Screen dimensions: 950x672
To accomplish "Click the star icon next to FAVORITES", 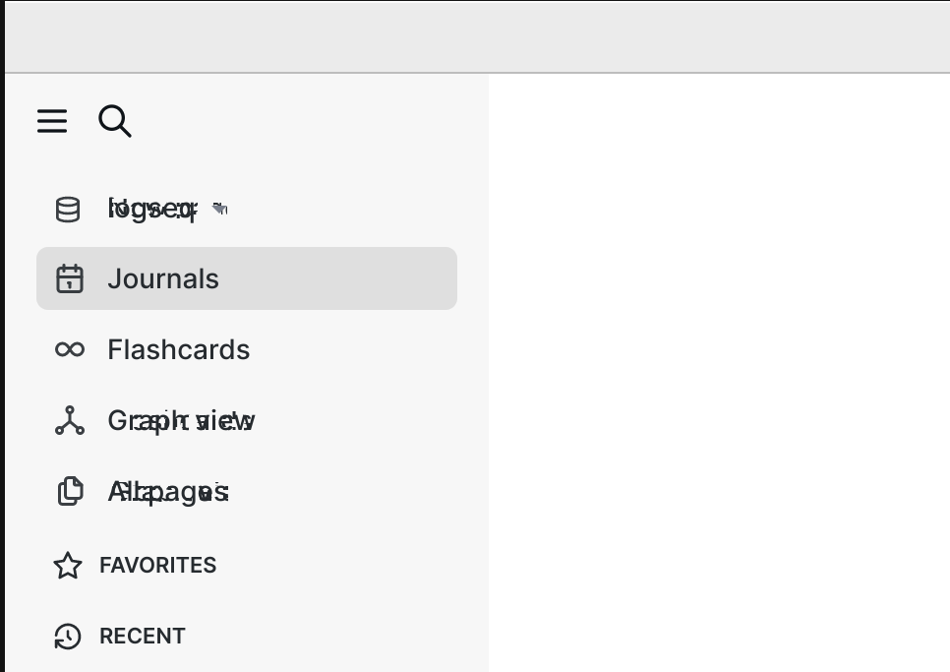I will click(67, 566).
